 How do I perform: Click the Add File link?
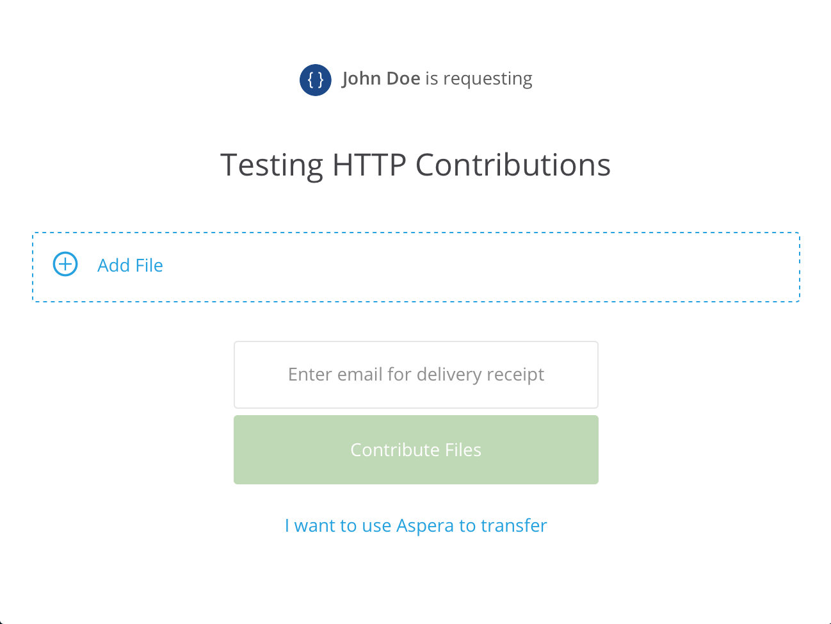(130, 265)
